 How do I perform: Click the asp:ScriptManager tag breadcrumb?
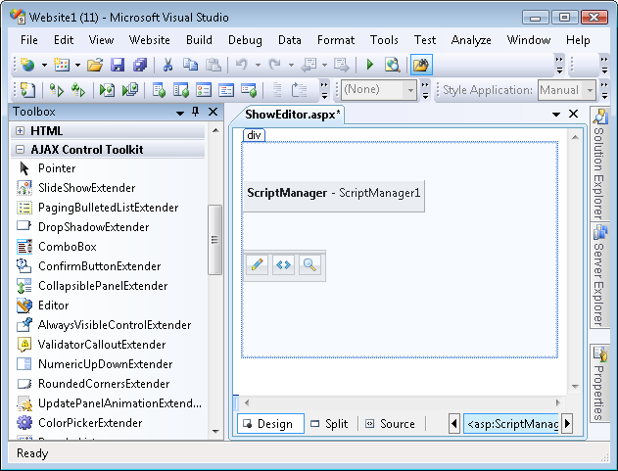coord(510,424)
